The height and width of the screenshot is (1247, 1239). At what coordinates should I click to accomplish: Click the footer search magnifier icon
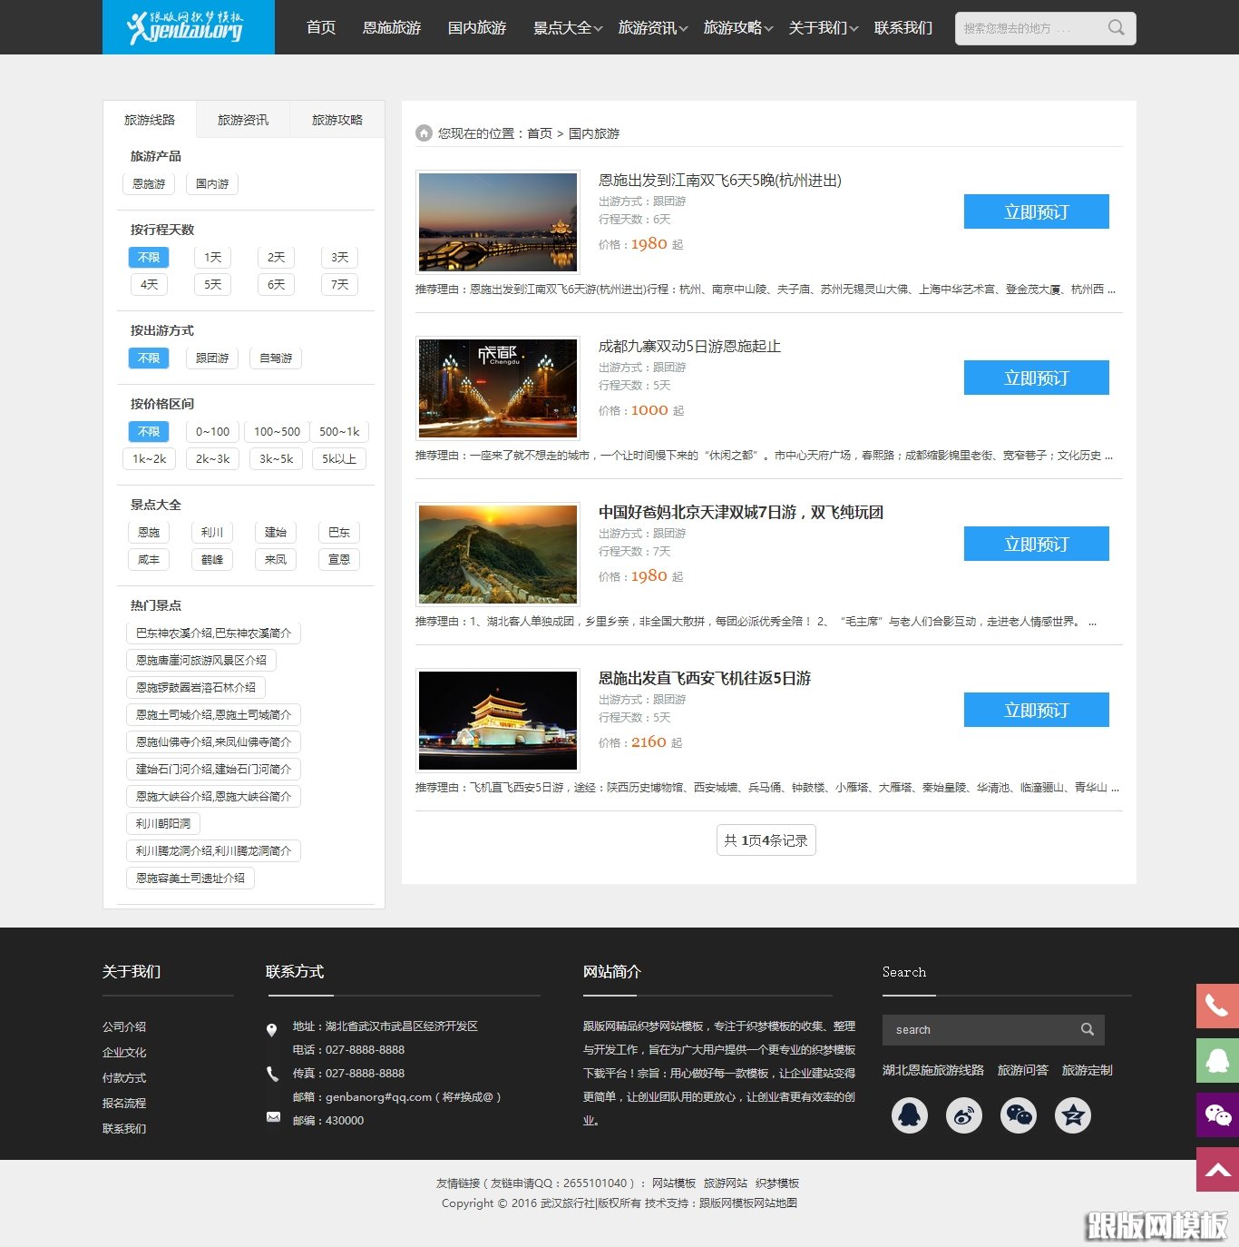[1087, 1029]
